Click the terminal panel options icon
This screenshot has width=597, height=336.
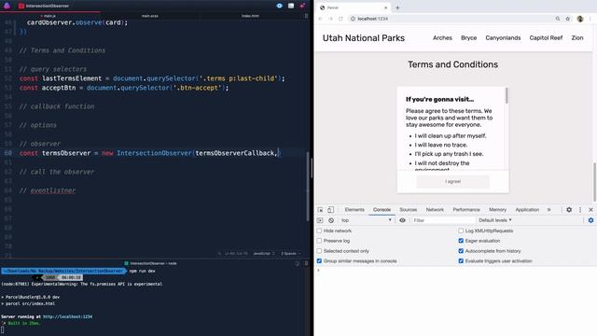[x=306, y=263]
